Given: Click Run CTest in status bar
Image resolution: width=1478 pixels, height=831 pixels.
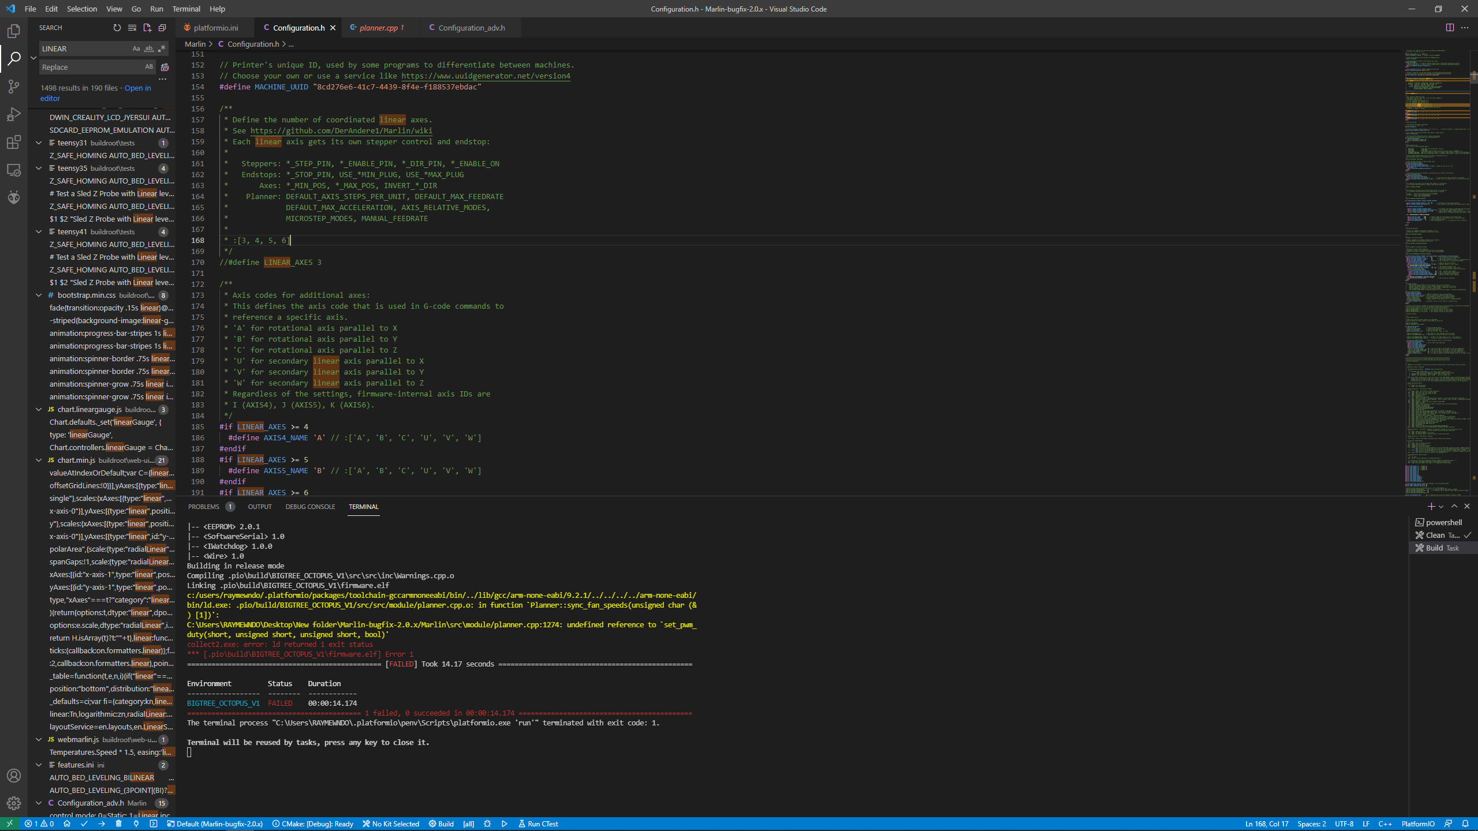Looking at the screenshot, I should tap(538, 823).
